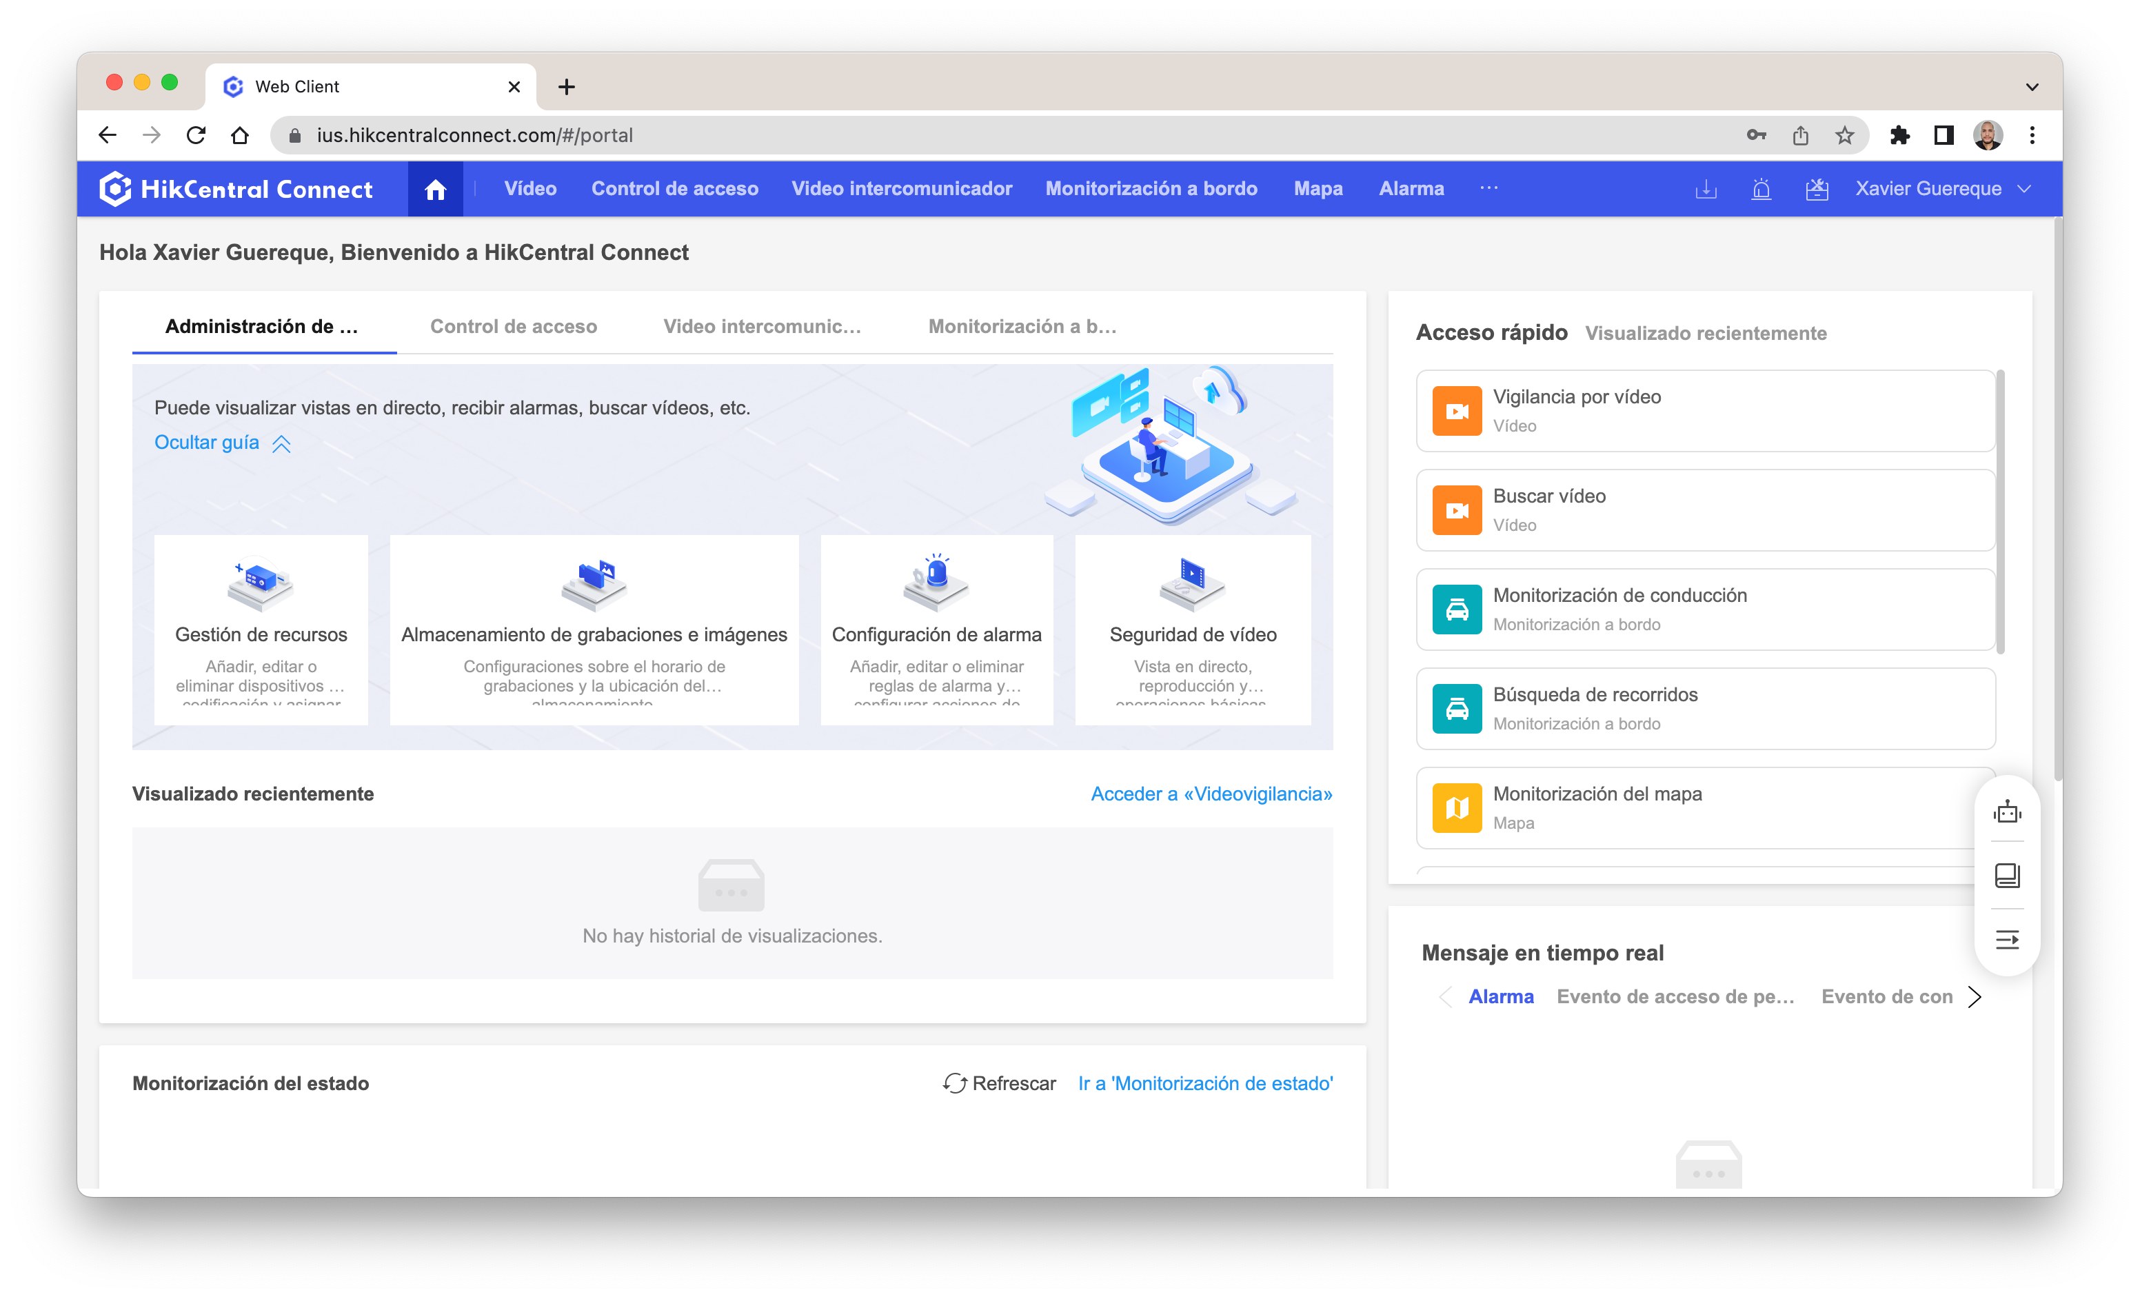Open Video intercomunicador header menu

pos(902,190)
